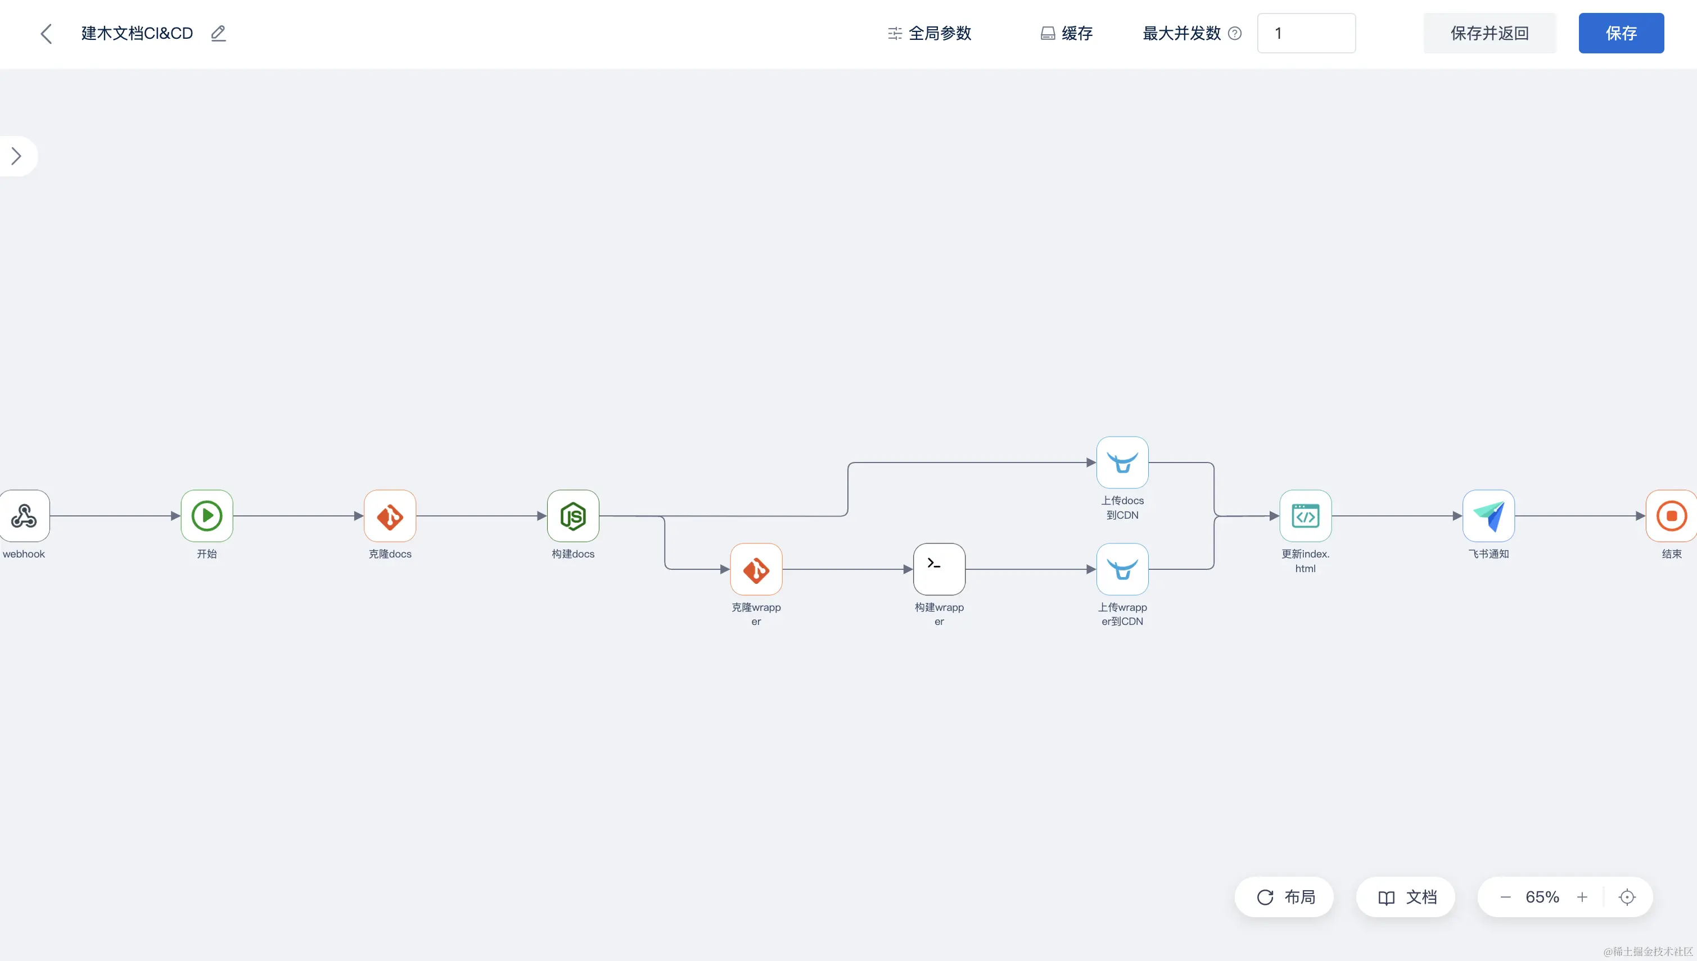This screenshot has width=1697, height=961.
Task: Click the 结束 end stop node
Action: click(1671, 515)
